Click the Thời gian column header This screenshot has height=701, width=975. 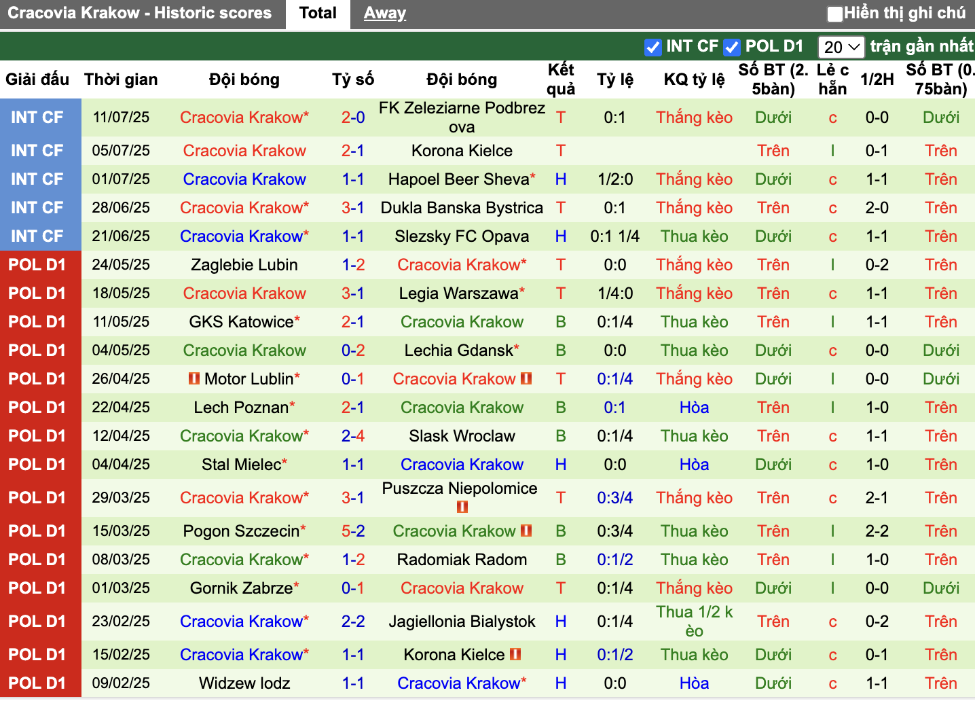coord(121,79)
